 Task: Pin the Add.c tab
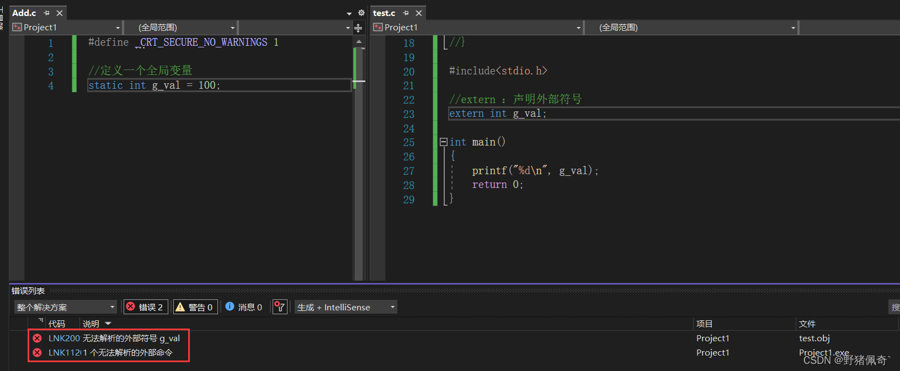pos(46,13)
